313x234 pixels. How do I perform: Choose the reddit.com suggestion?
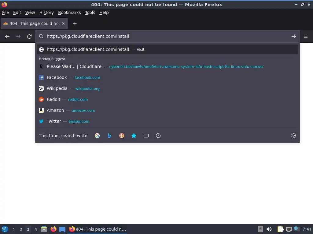(168, 100)
